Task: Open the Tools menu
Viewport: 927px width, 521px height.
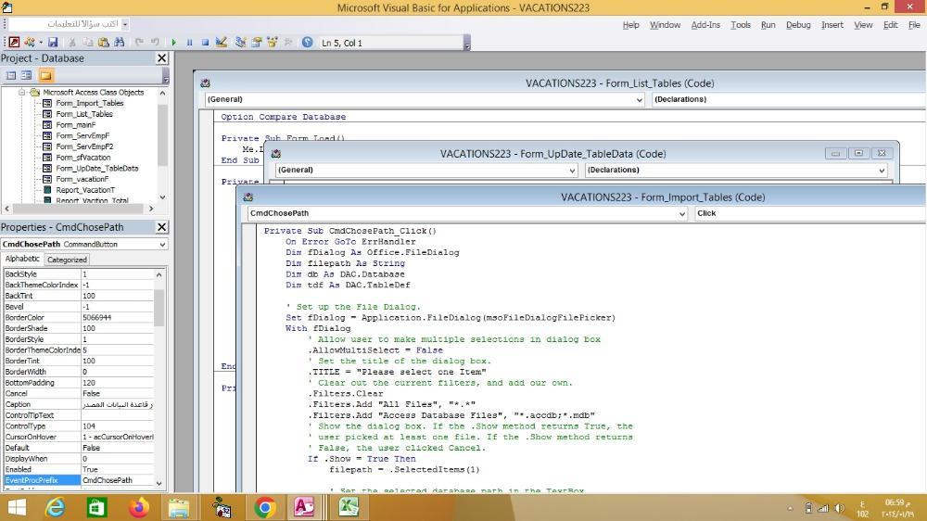Action: point(741,25)
